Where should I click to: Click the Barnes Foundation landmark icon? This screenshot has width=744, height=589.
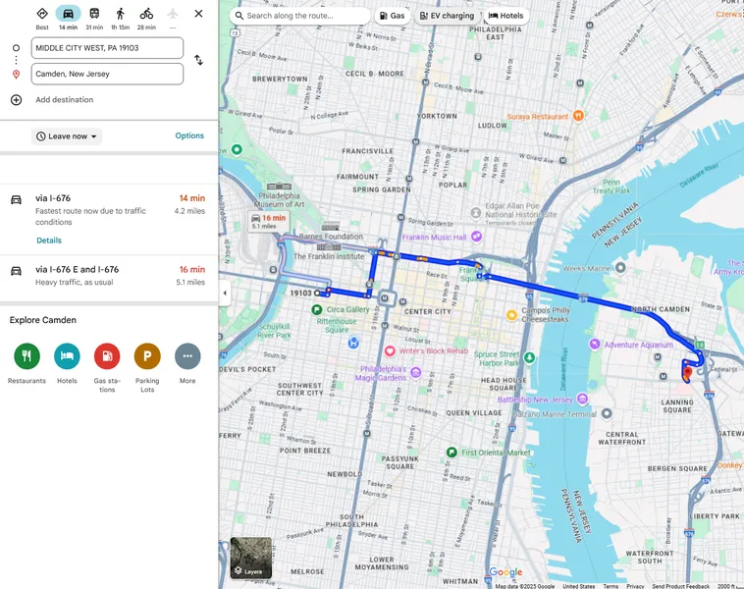click(x=331, y=226)
